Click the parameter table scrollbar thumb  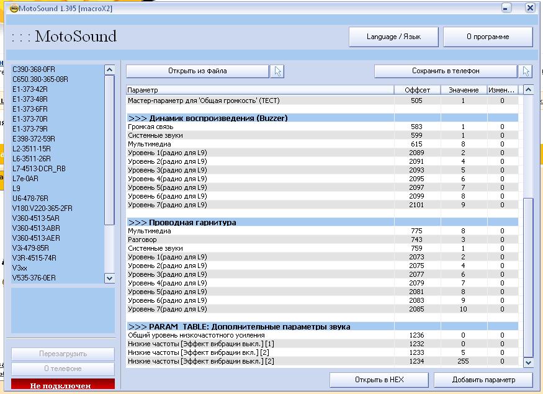pos(528,277)
